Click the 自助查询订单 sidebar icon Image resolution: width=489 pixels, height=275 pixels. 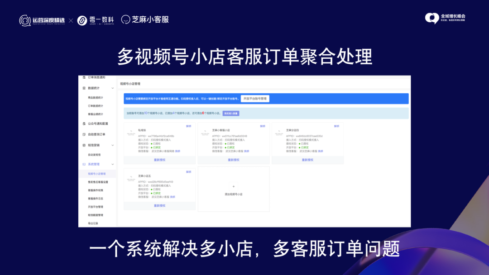84,134
